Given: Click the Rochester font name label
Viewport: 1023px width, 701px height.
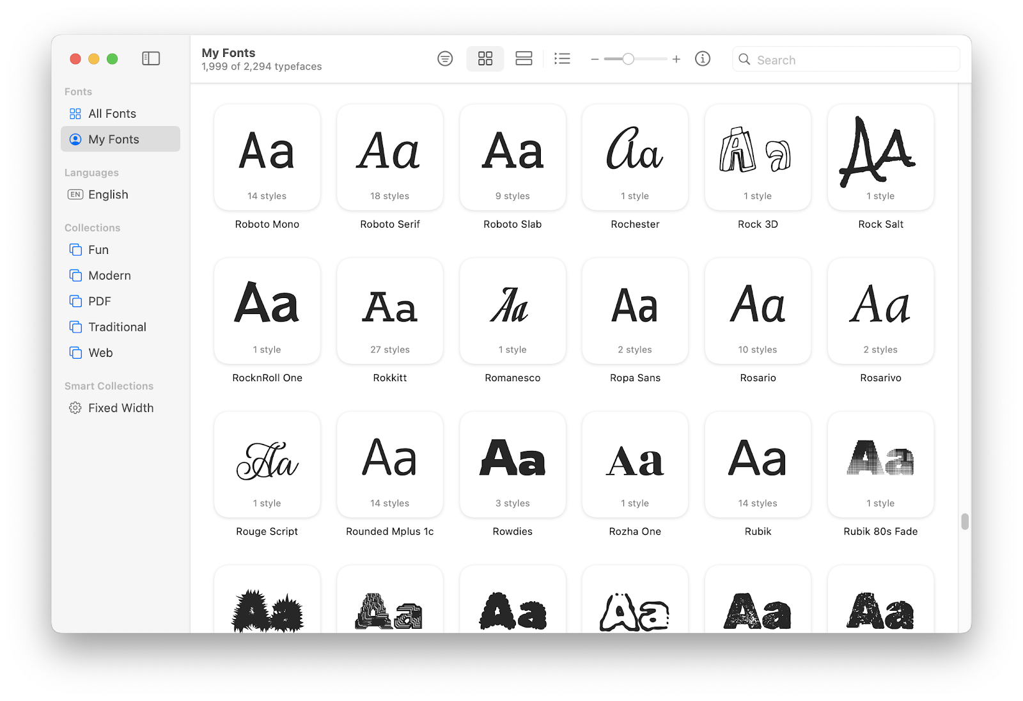Looking at the screenshot, I should (x=635, y=224).
